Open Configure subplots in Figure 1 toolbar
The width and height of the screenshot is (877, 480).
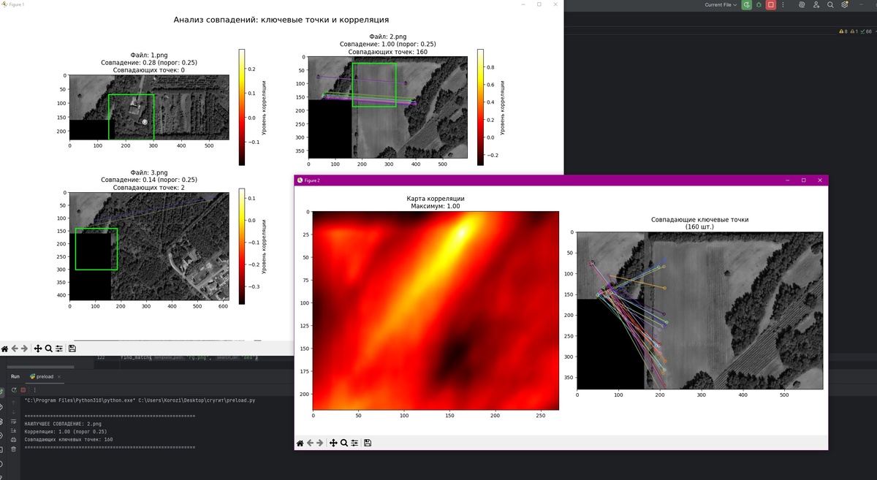pos(58,348)
